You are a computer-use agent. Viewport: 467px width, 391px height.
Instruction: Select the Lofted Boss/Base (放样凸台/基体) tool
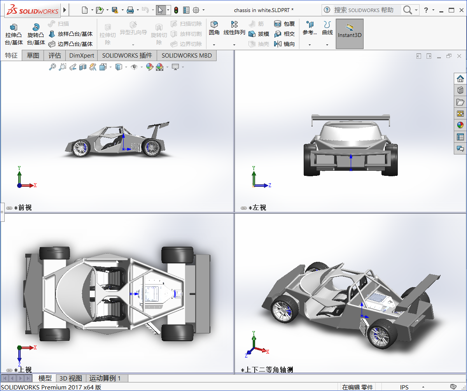[x=70, y=34]
